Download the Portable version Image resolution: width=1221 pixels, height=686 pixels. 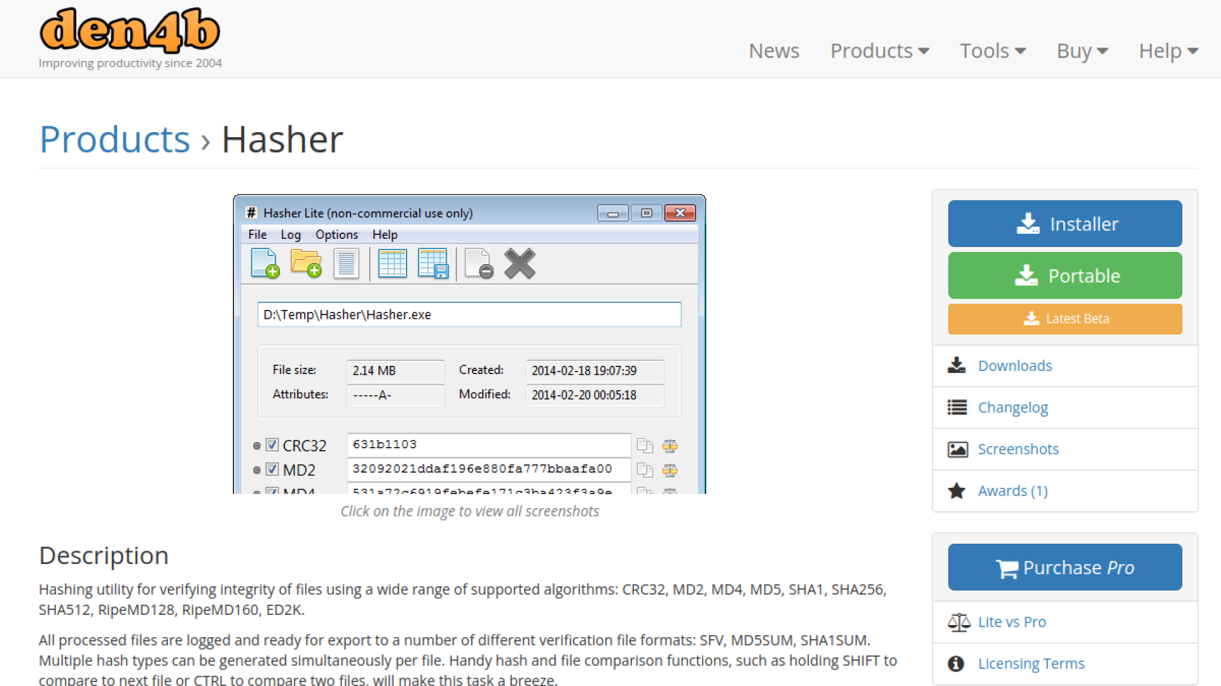tap(1065, 275)
